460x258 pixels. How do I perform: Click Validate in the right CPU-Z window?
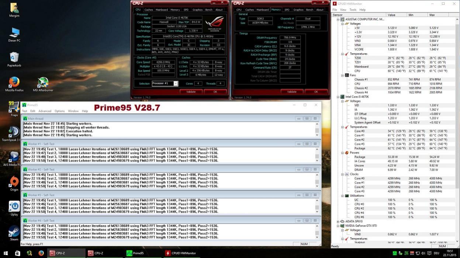click(292, 92)
